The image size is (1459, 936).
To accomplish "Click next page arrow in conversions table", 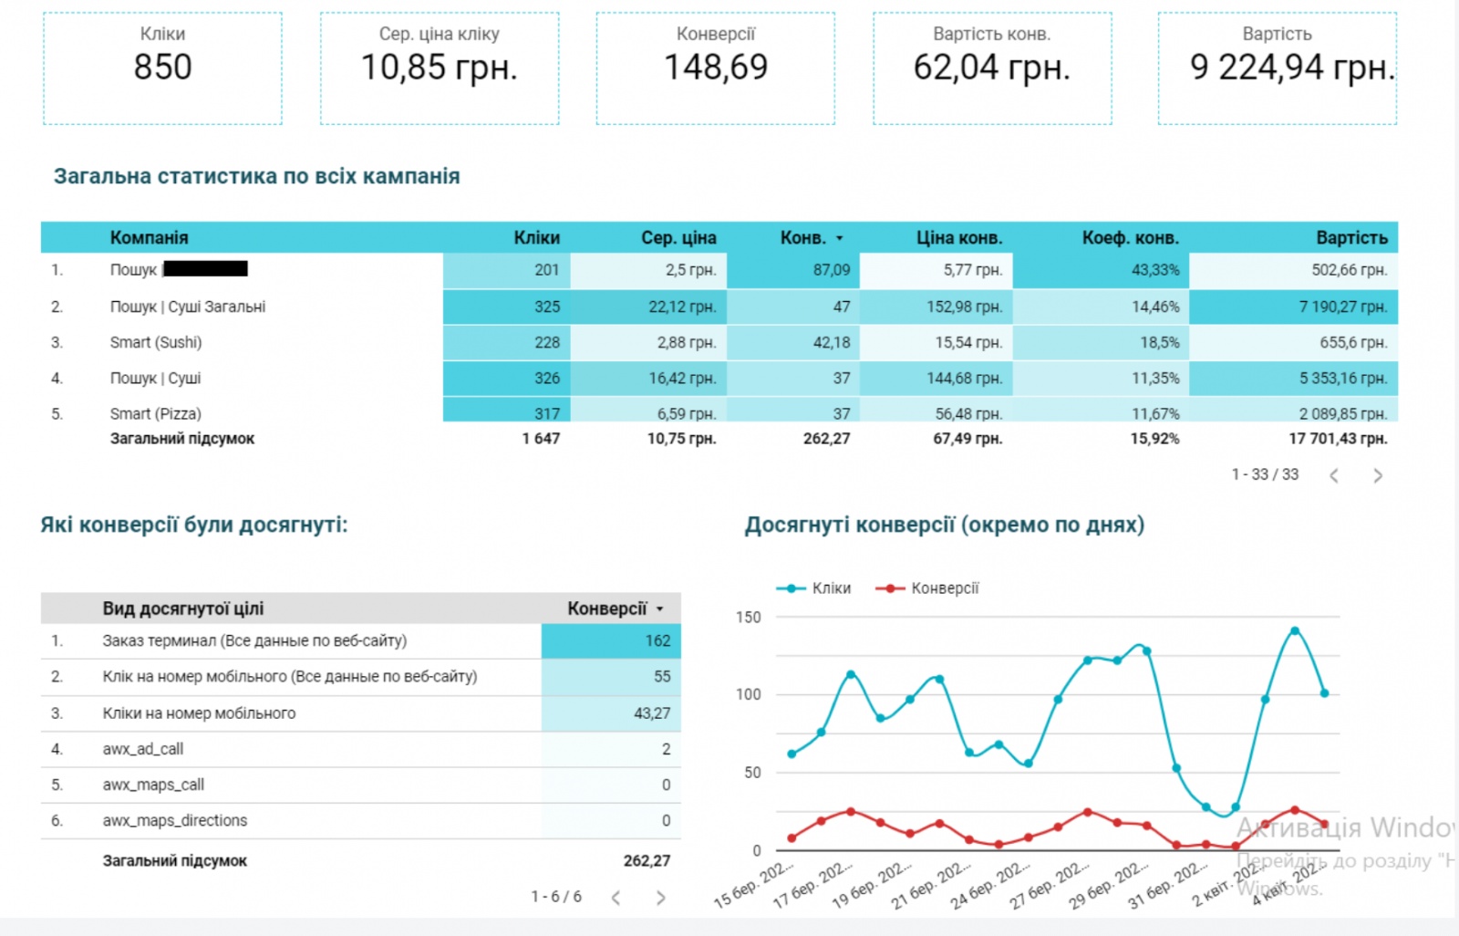I will (661, 898).
